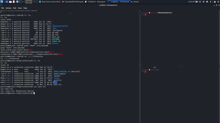The height and width of the screenshot is (123, 220).
Task: Open the devzat folder taskbar entry
Action: [135, 2]
